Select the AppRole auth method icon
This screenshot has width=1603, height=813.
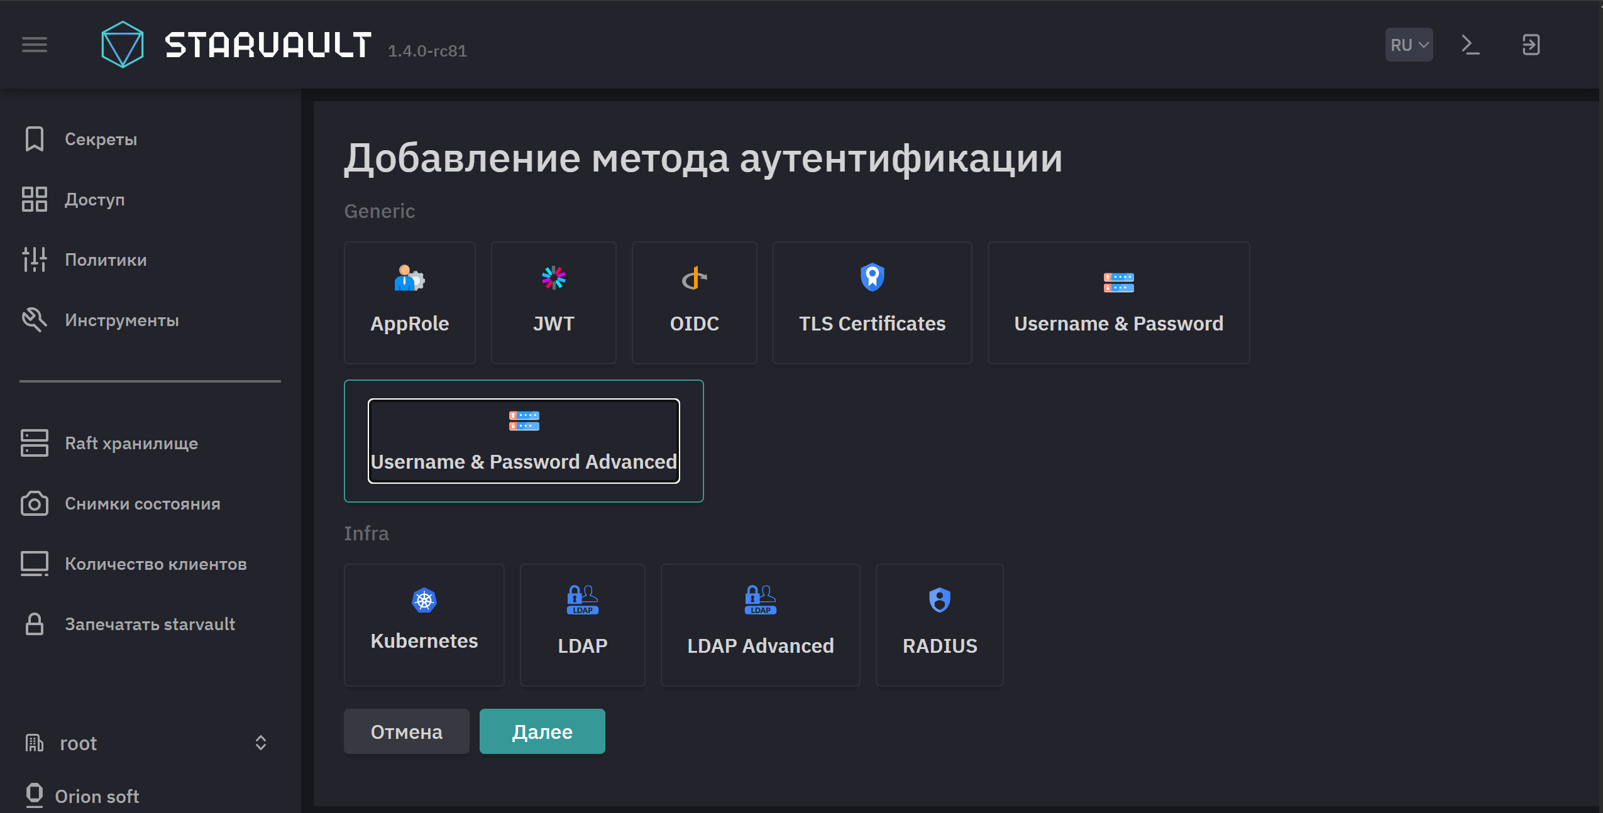click(x=410, y=278)
